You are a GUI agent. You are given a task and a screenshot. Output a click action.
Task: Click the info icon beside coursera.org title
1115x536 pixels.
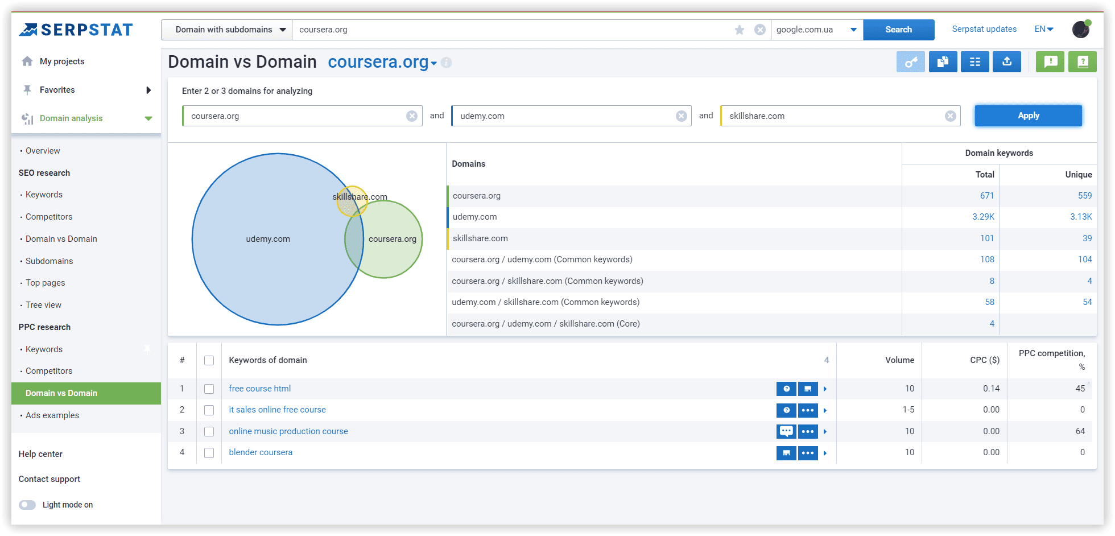(x=447, y=63)
